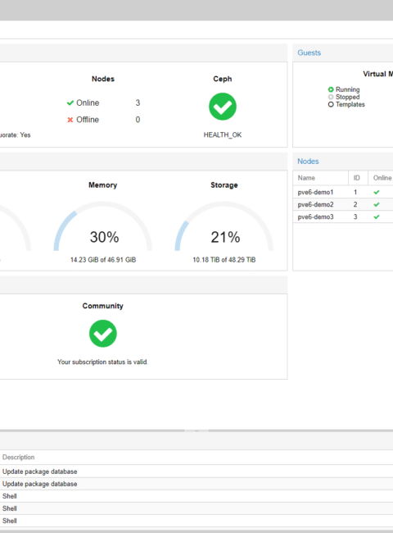Image resolution: width=393 pixels, height=533 pixels.
Task: Click the green Online checkmark icon in Nodes status
Action: pyautogui.click(x=70, y=102)
